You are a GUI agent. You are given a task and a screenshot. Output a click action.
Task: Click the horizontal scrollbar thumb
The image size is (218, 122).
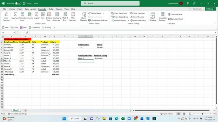coord(172,110)
